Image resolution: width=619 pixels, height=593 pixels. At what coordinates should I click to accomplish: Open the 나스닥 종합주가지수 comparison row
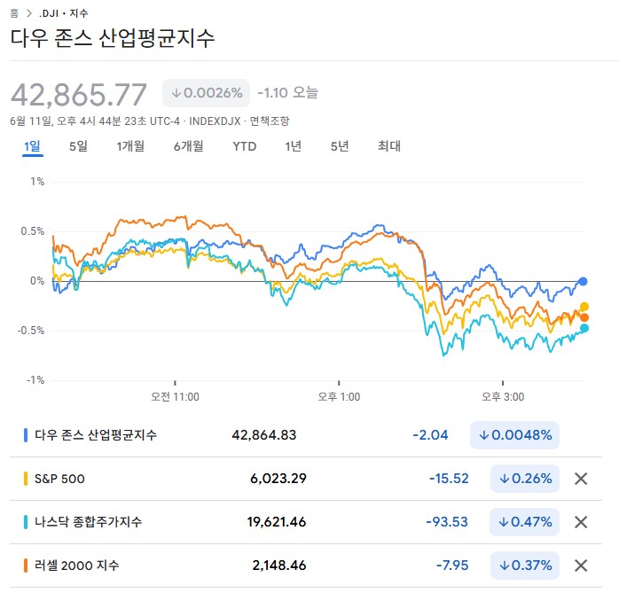point(306,522)
